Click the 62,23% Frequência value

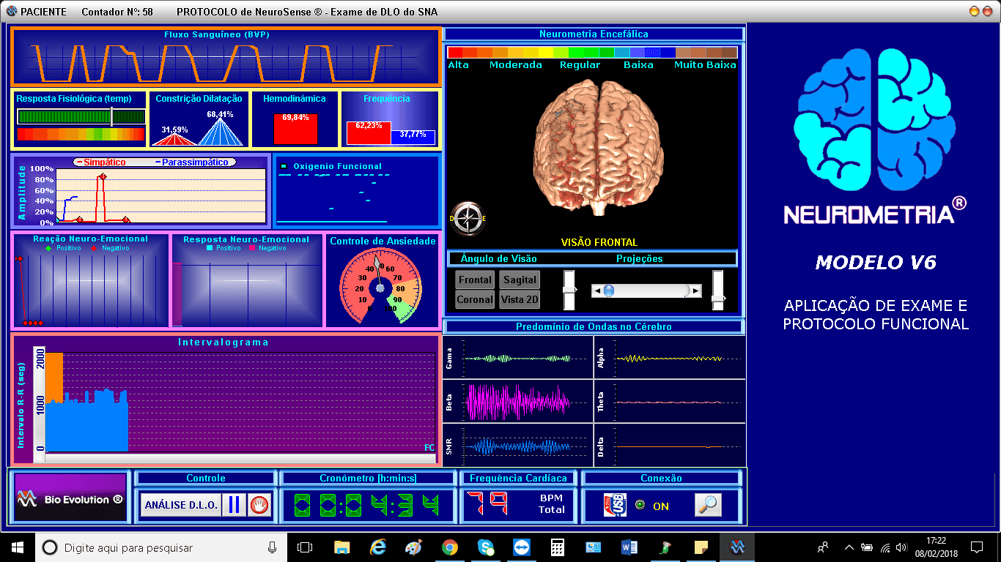369,125
